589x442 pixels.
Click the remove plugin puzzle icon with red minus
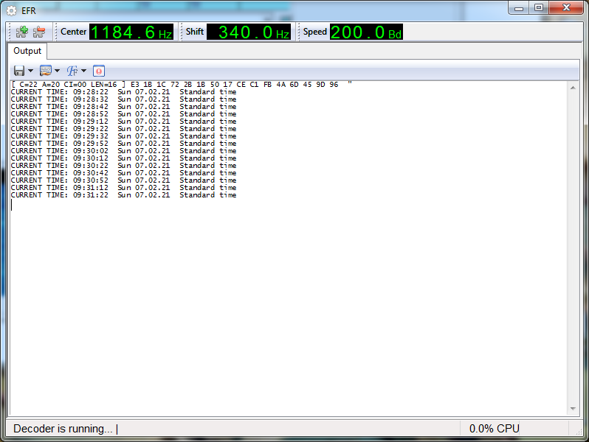click(39, 32)
